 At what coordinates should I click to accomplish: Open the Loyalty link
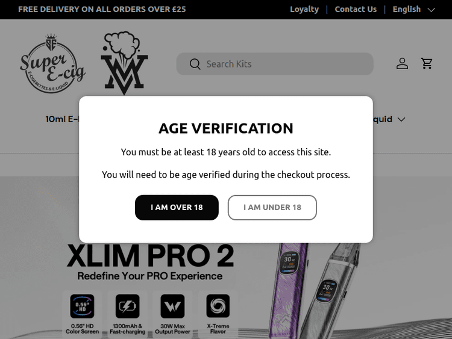coord(304,9)
